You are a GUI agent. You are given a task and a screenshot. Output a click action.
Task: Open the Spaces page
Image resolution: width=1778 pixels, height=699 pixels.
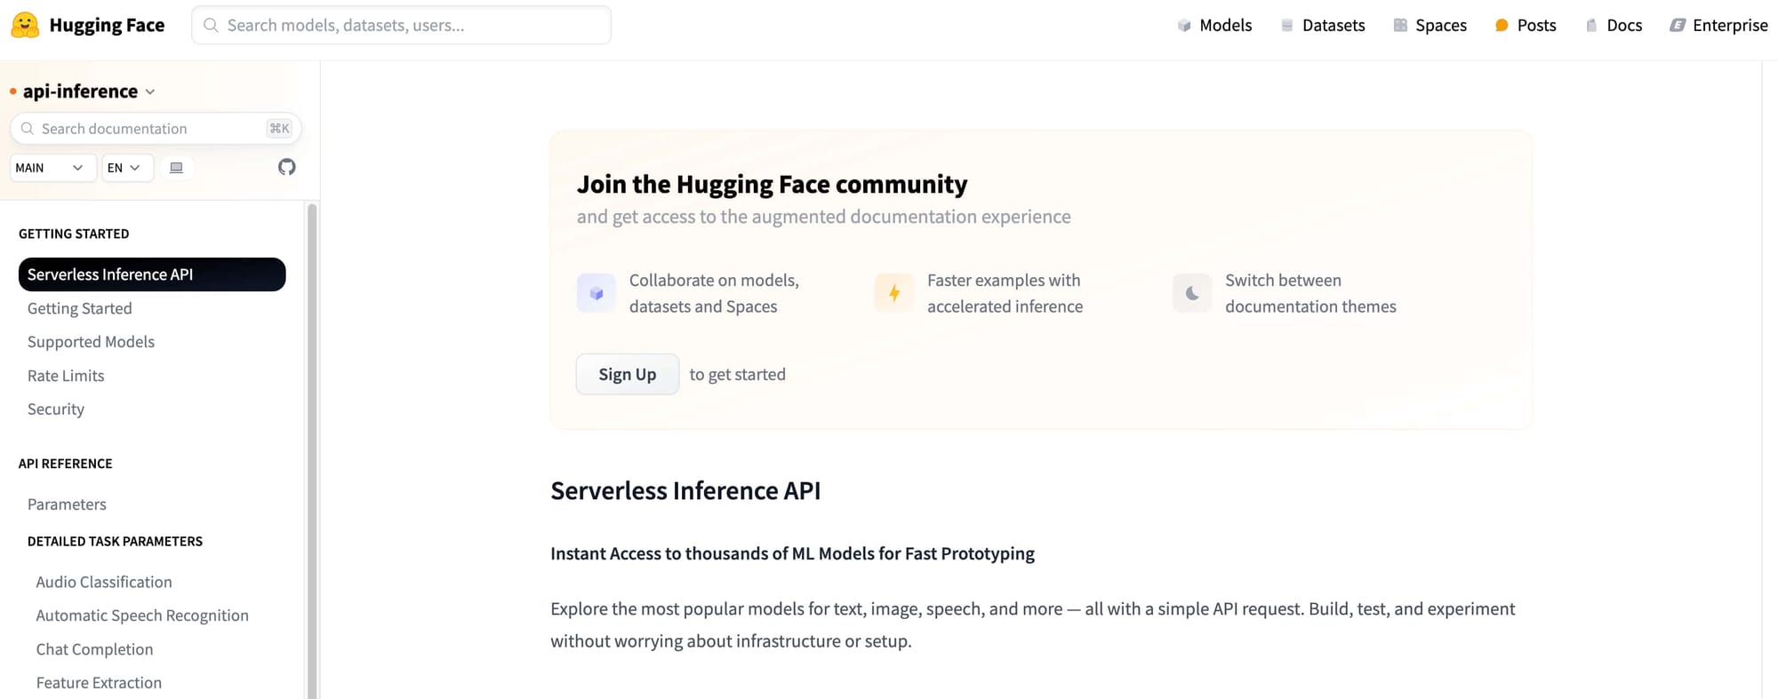coord(1430,26)
